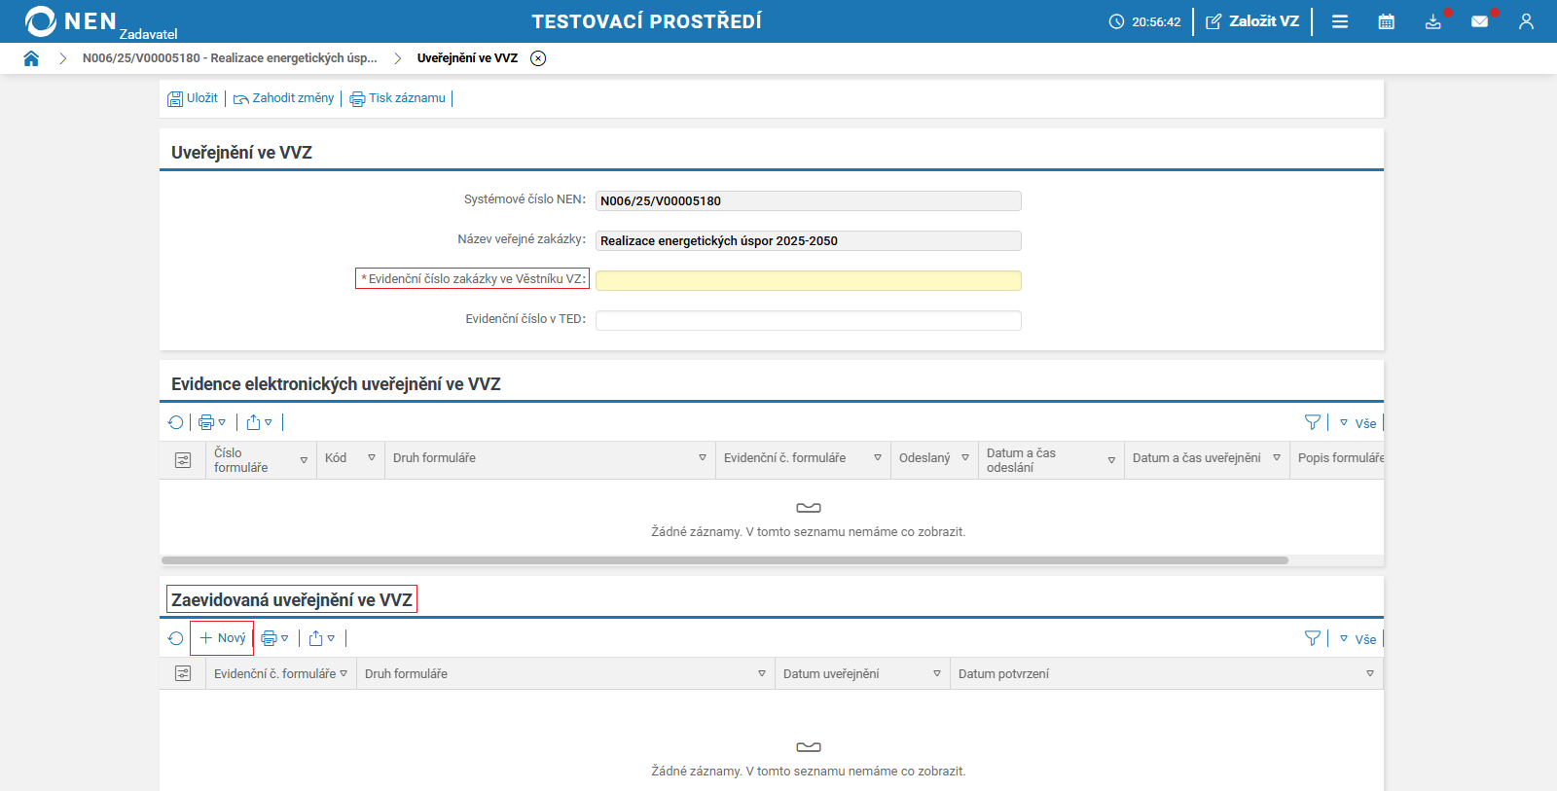Open the messages envelope icon
Viewport: 1557px width, 791px height.
point(1480,21)
